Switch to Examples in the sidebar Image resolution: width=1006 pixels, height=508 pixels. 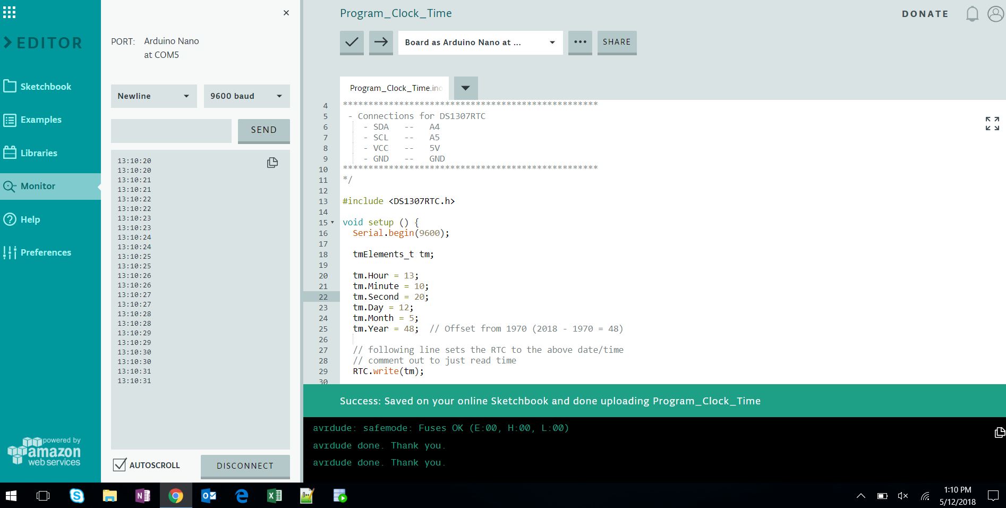41,120
